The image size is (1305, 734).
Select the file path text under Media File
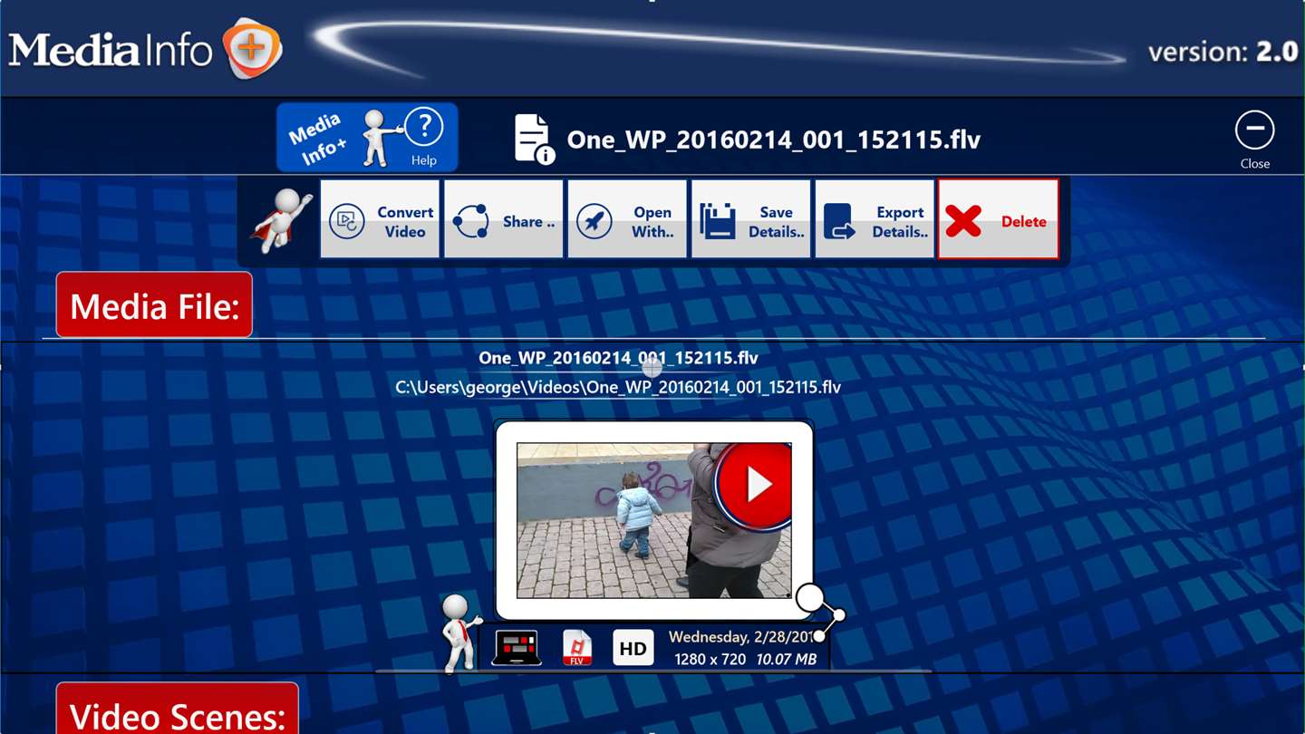pyautogui.click(x=618, y=387)
